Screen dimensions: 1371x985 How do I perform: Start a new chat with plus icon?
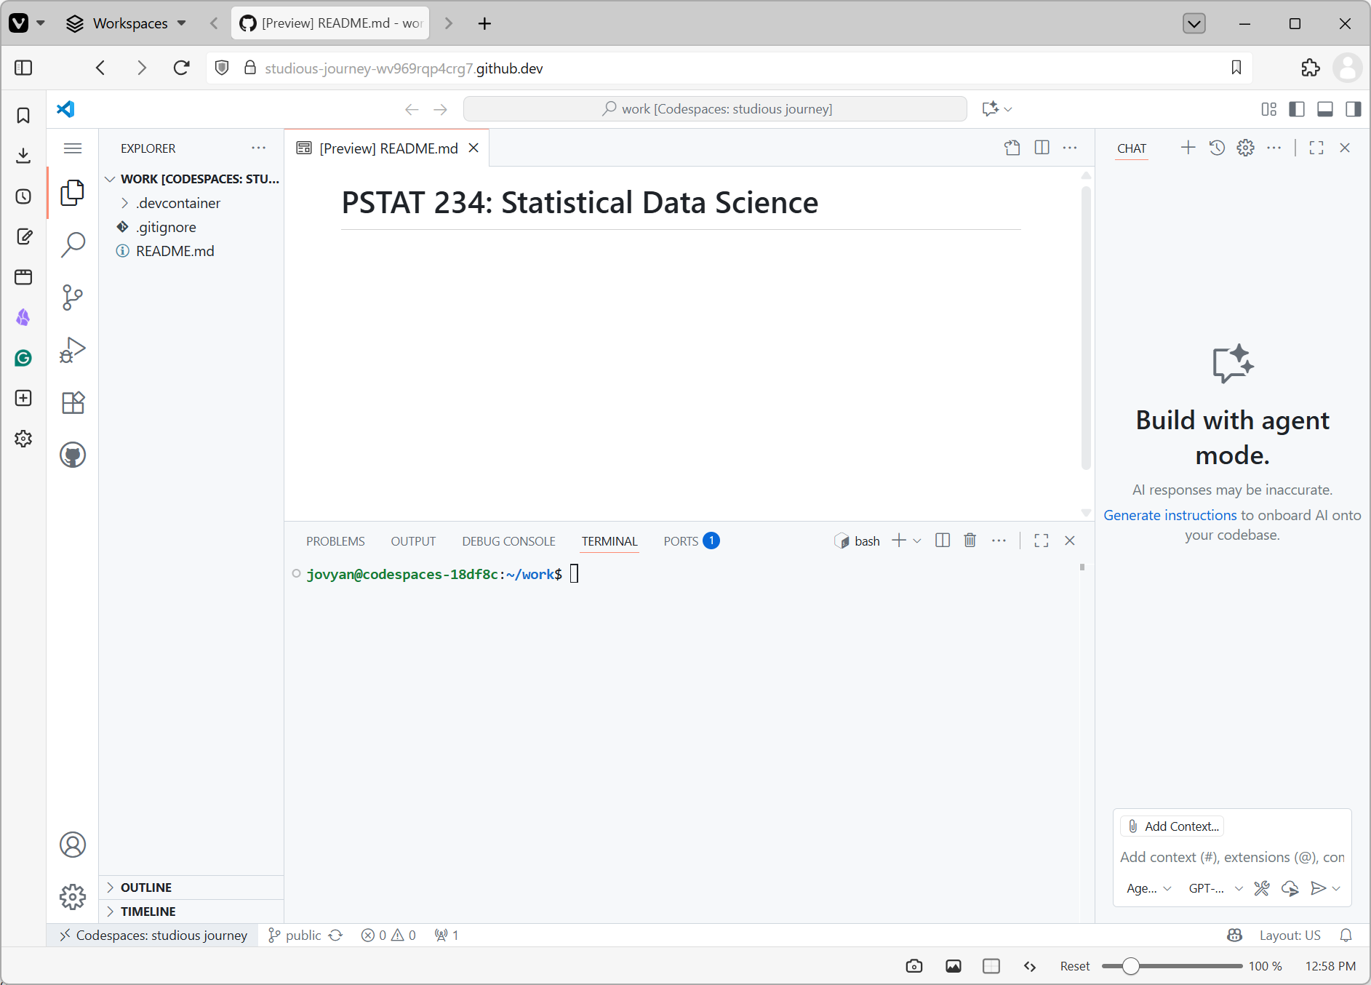[1188, 148]
